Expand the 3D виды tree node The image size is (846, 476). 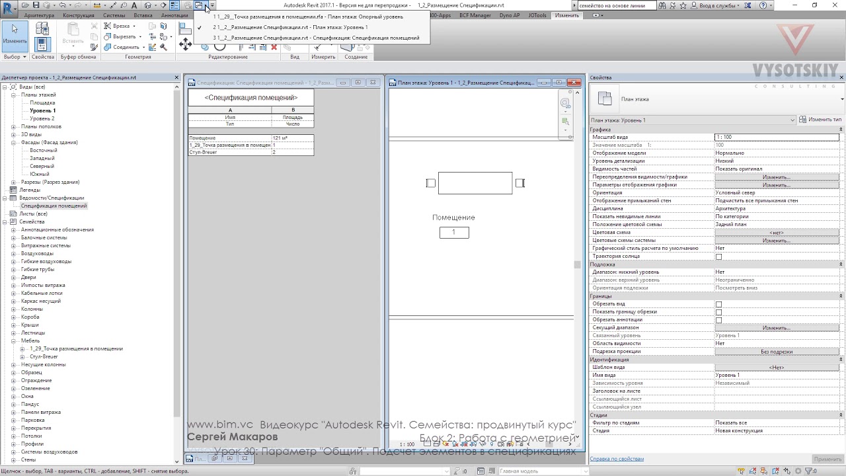pyautogui.click(x=13, y=135)
